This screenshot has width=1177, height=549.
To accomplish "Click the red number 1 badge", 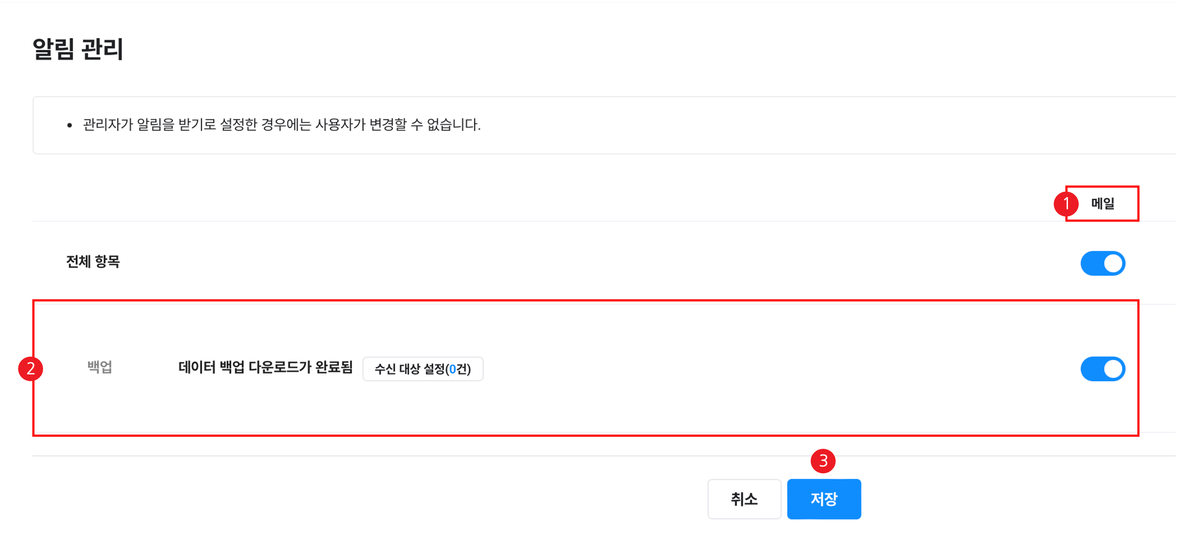I will pos(1066,203).
